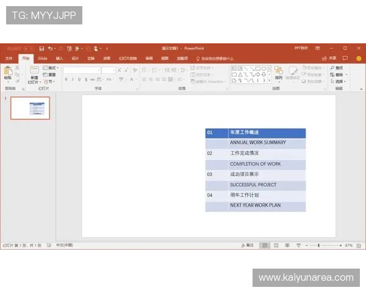The height and width of the screenshot is (293, 366).
Task: Open the File tab
Action: (x=9, y=59)
